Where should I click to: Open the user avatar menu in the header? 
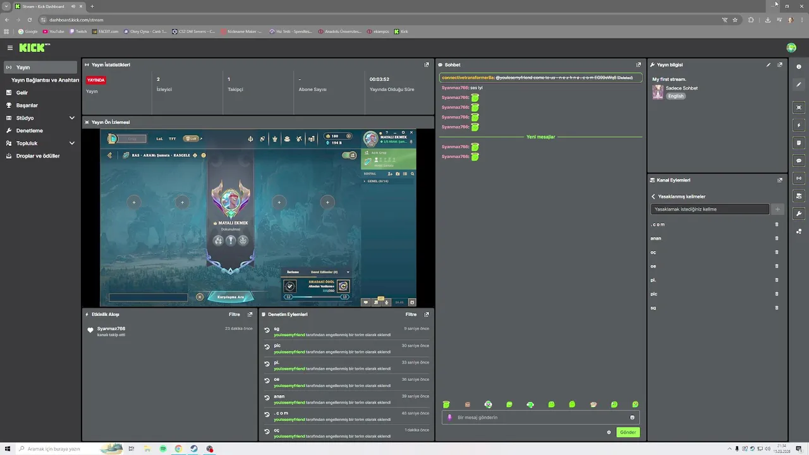tap(791, 48)
